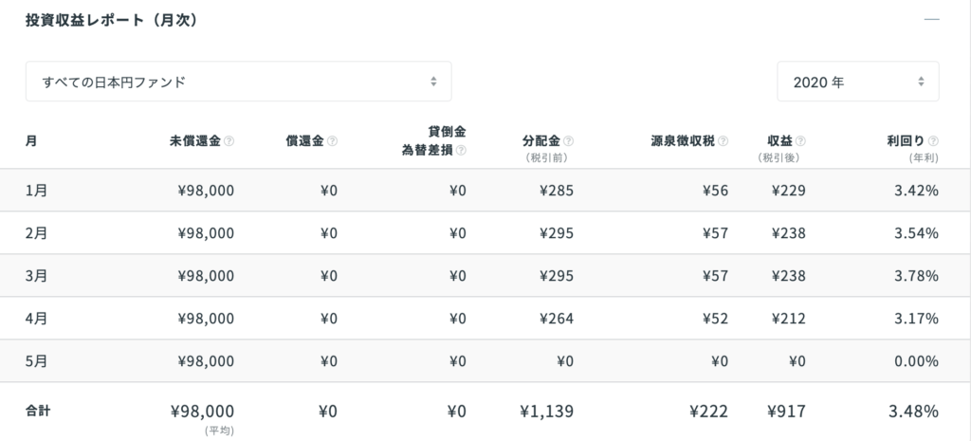Click help icon next to 源泉徴収税
This screenshot has width=971, height=441.
click(723, 141)
